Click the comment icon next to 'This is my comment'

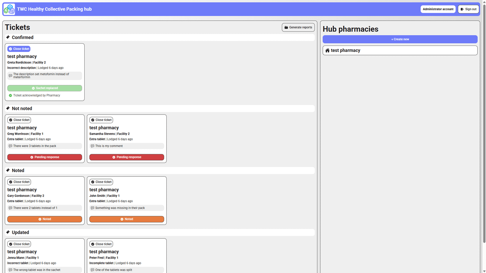pyautogui.click(x=93, y=146)
